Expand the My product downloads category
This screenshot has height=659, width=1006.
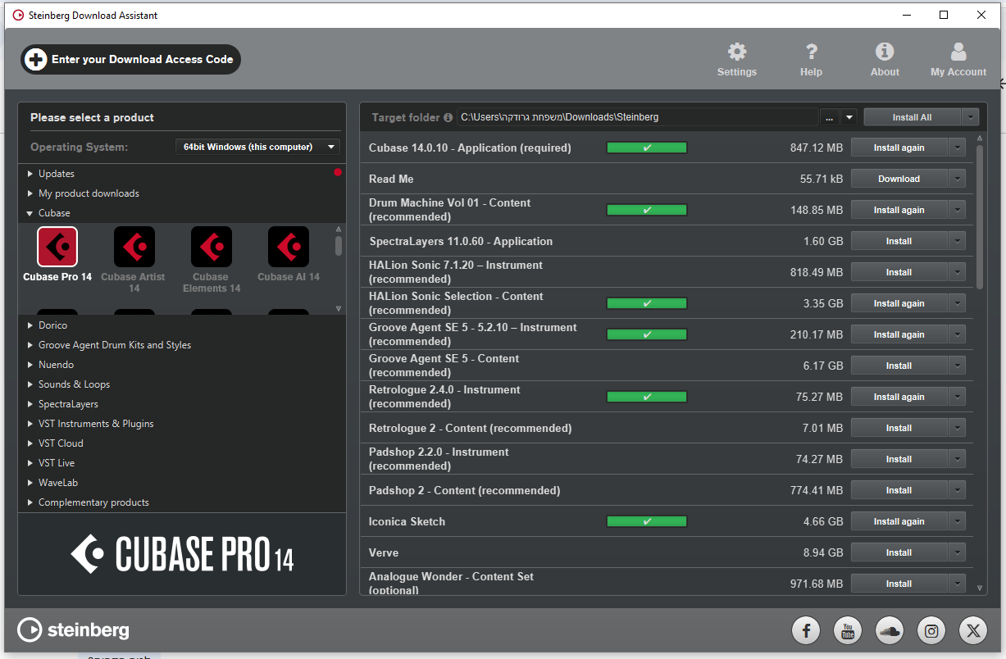click(30, 193)
